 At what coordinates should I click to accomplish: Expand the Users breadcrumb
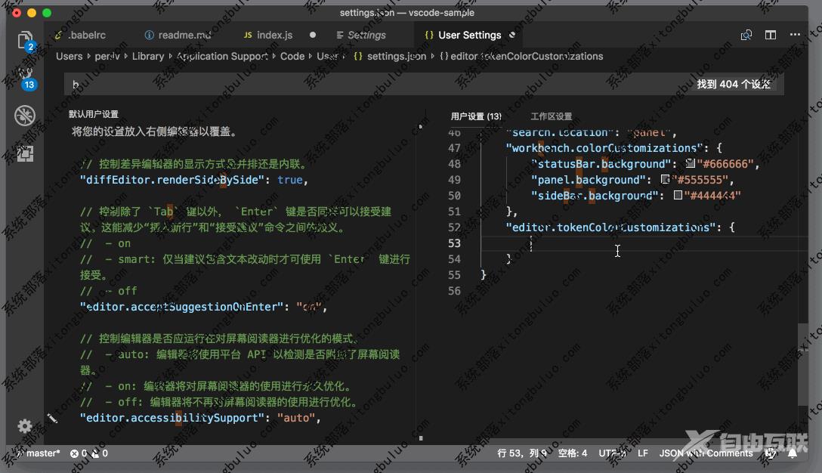[70, 56]
